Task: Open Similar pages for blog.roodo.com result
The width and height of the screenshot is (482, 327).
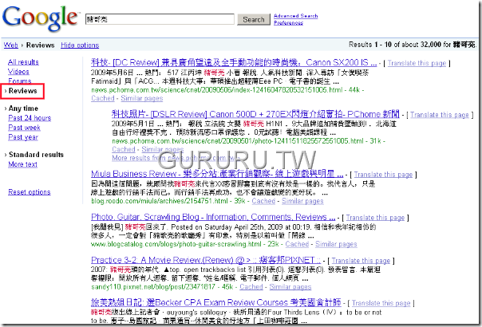Action: (x=302, y=201)
